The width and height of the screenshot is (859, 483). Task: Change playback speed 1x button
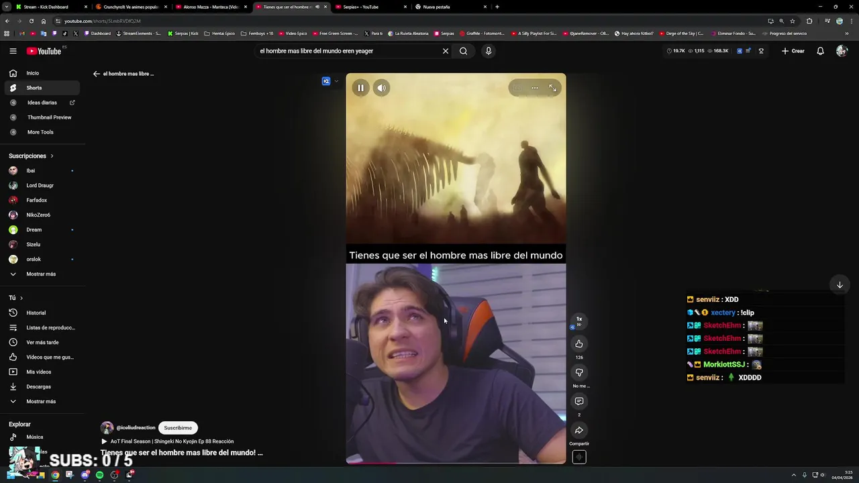coord(579,321)
